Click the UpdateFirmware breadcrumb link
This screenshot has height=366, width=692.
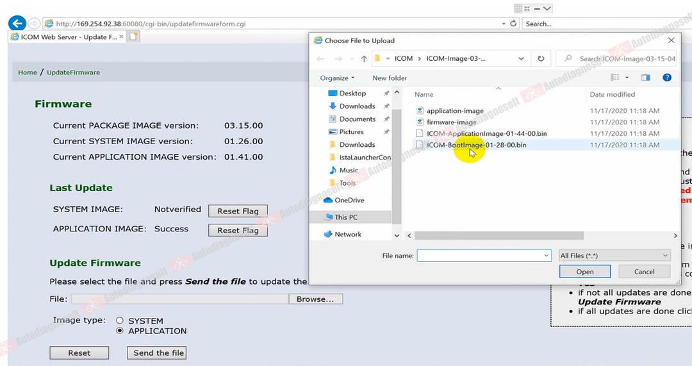(73, 72)
